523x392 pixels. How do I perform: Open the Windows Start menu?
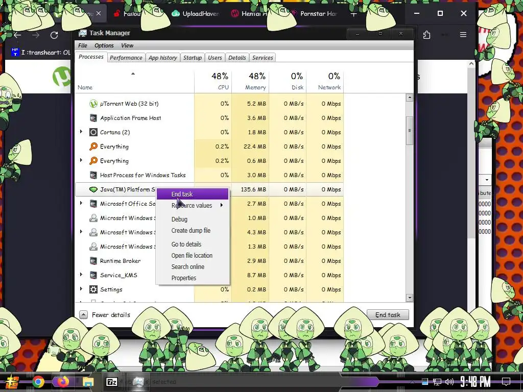12,382
